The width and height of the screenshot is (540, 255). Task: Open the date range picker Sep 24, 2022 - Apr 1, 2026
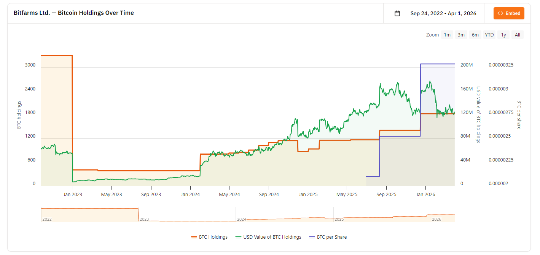(x=443, y=13)
